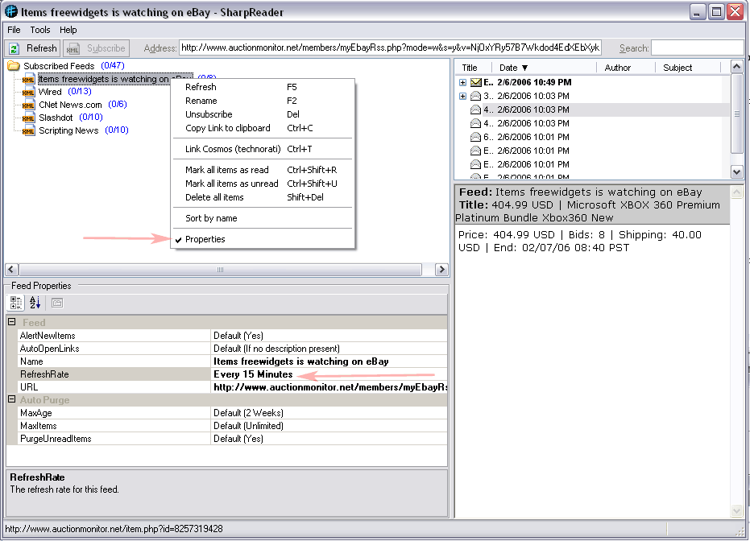Toggle the checked Properties menu entry
The width and height of the screenshot is (750, 541).
pyautogui.click(x=205, y=239)
